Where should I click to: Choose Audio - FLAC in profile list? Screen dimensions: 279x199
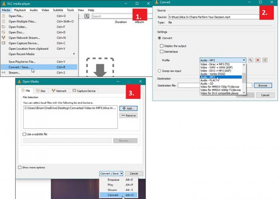[x=221, y=80]
